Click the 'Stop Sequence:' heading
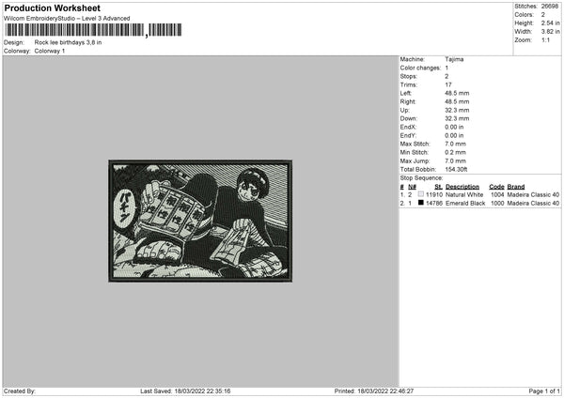 pos(421,178)
